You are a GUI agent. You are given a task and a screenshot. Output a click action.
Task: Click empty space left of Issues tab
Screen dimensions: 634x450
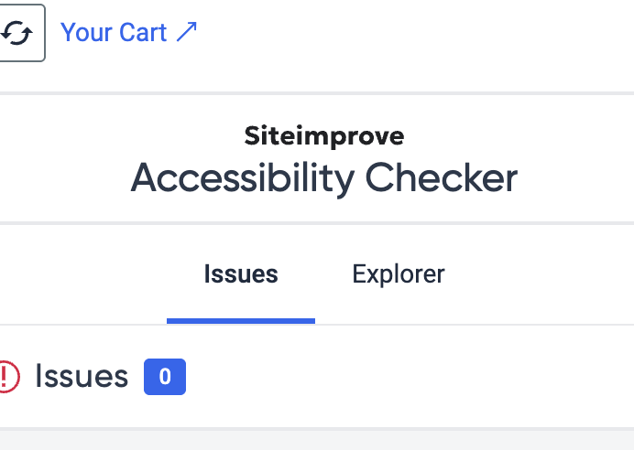(82, 274)
